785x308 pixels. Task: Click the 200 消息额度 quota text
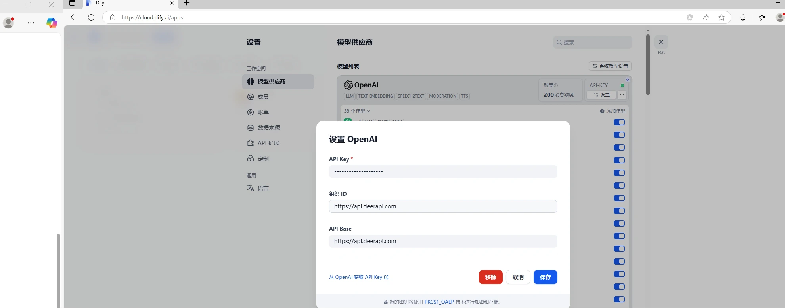tap(559, 95)
